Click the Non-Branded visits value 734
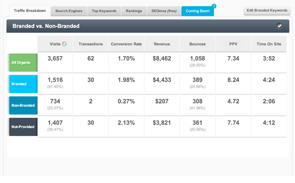Image resolution: width=295 pixels, height=183 pixels. tap(55, 101)
